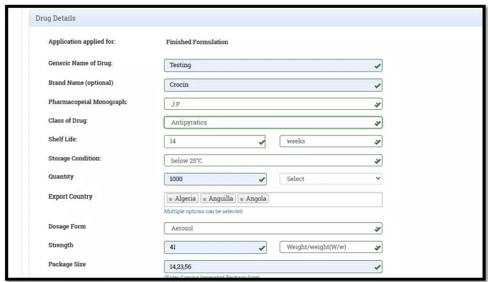Viewport: 488px width, 282px height.
Task: Remove Algeria tag using its x icon
Action: (x=170, y=199)
